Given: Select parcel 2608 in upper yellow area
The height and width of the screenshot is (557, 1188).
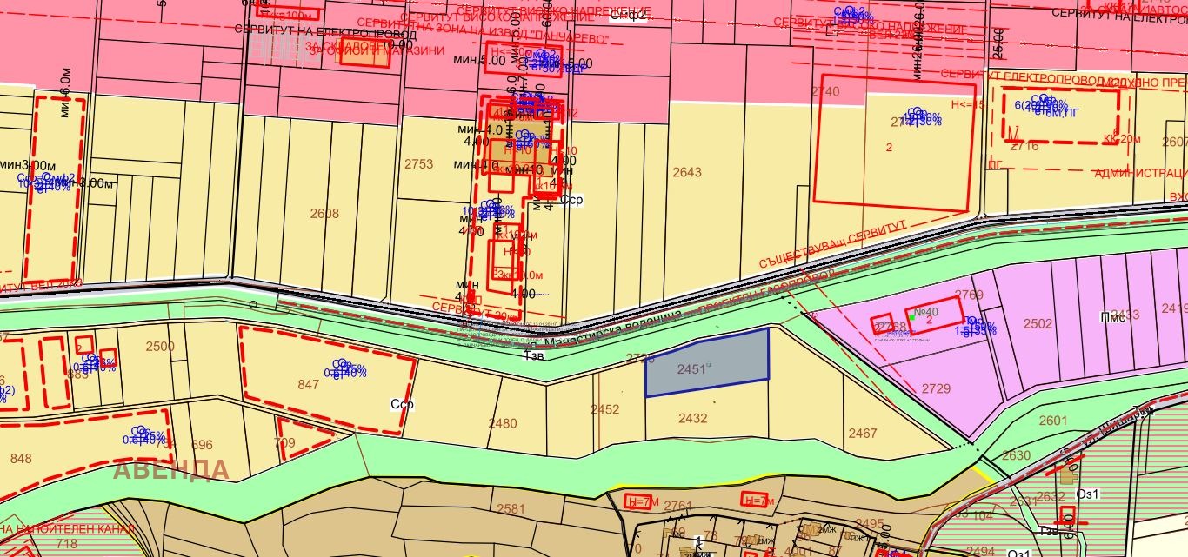Looking at the screenshot, I should click(324, 213).
